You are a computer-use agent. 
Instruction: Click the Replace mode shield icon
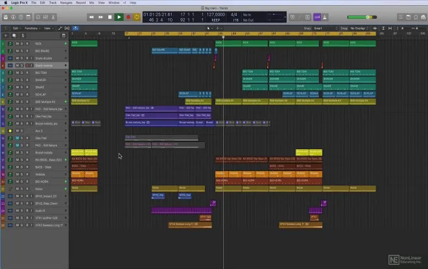coord(292,18)
